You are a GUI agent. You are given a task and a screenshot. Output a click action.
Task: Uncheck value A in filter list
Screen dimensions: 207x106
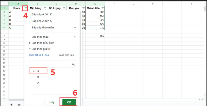coord(38,71)
